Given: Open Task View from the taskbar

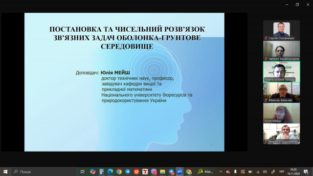Looking at the screenshot, I should click(x=83, y=172).
